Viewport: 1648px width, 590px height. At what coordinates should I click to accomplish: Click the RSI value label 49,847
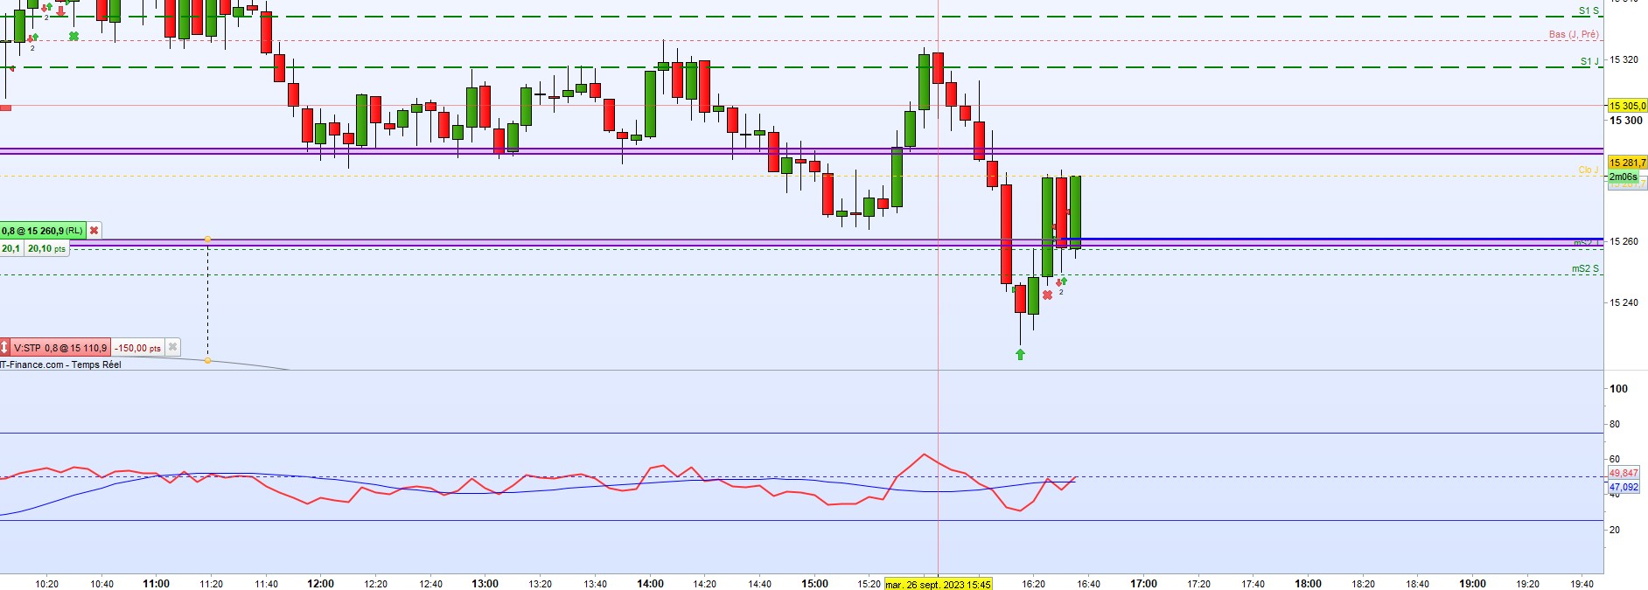[x=1624, y=473]
